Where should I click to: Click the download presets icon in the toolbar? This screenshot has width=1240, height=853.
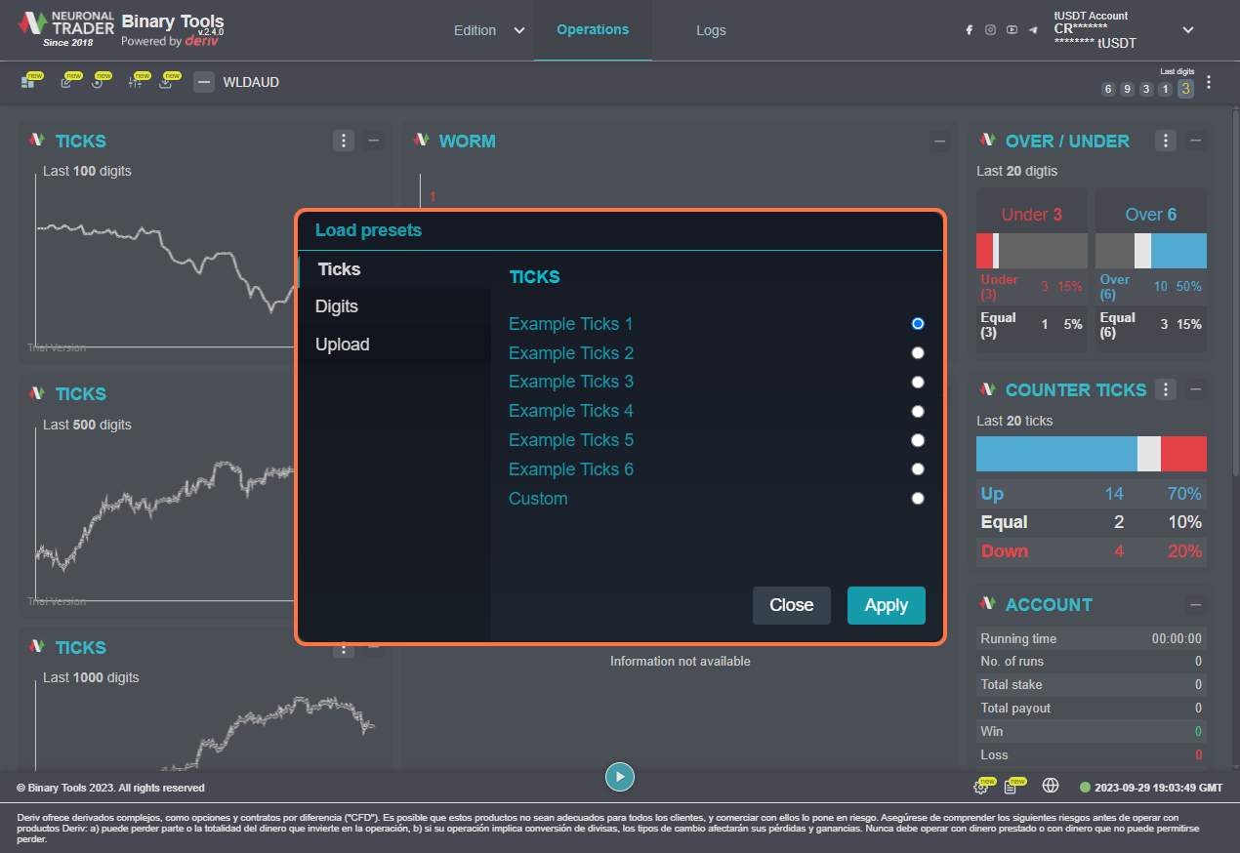click(x=166, y=83)
